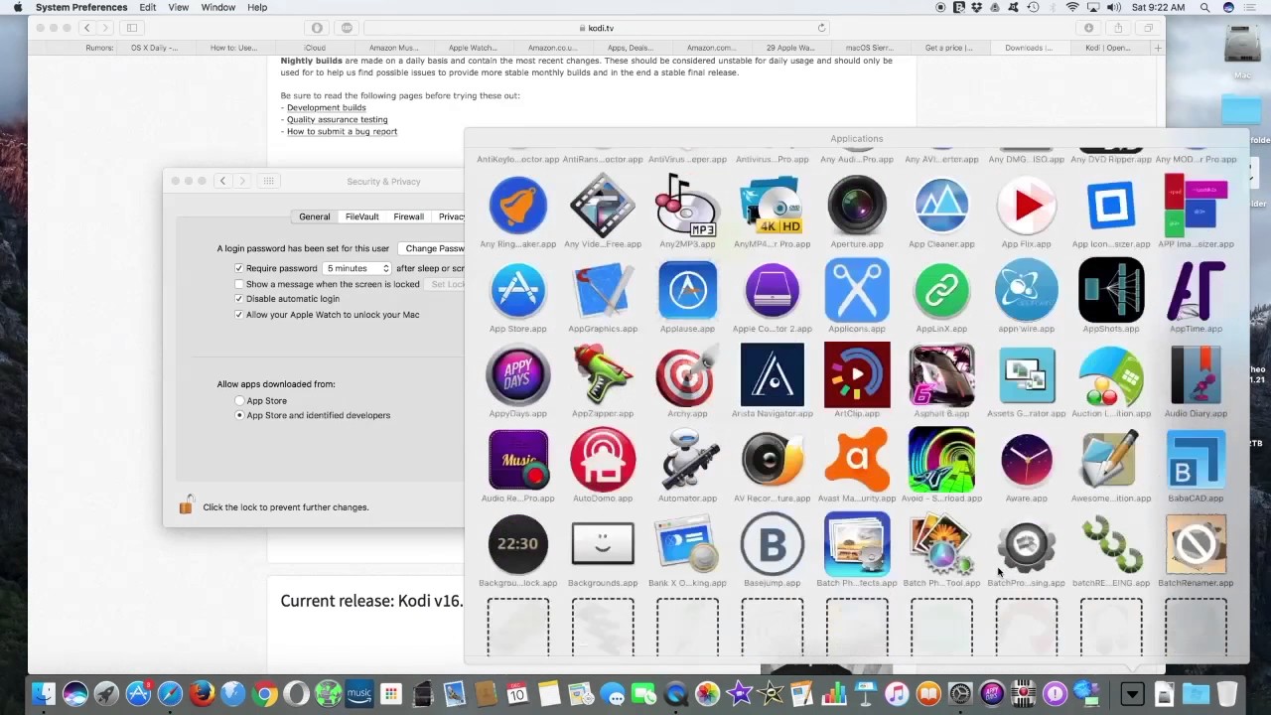Viewport: 1271px width, 715px height.
Task: Show all preferences grid button
Action: [x=268, y=181]
